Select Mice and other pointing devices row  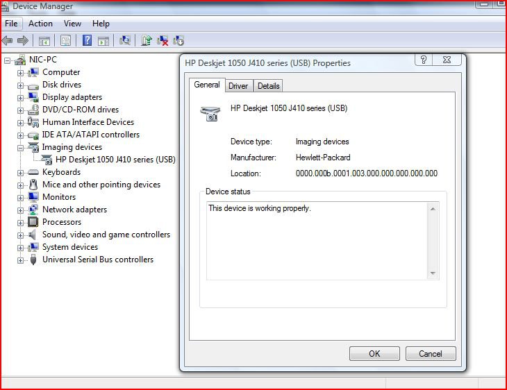[101, 185]
